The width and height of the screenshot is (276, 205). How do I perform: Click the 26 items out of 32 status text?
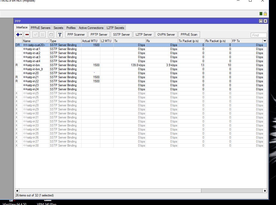coord(35,195)
